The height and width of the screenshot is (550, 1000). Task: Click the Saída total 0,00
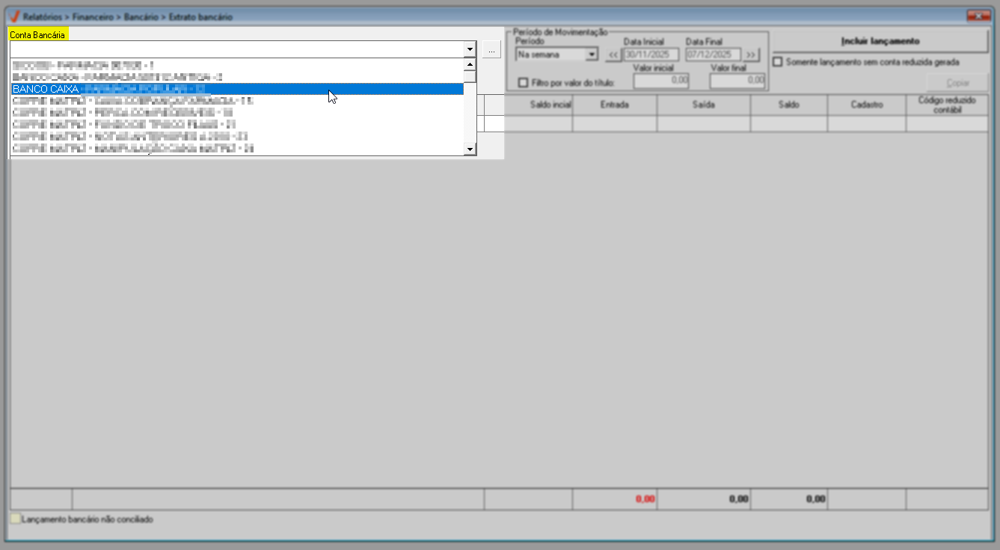pyautogui.click(x=739, y=499)
